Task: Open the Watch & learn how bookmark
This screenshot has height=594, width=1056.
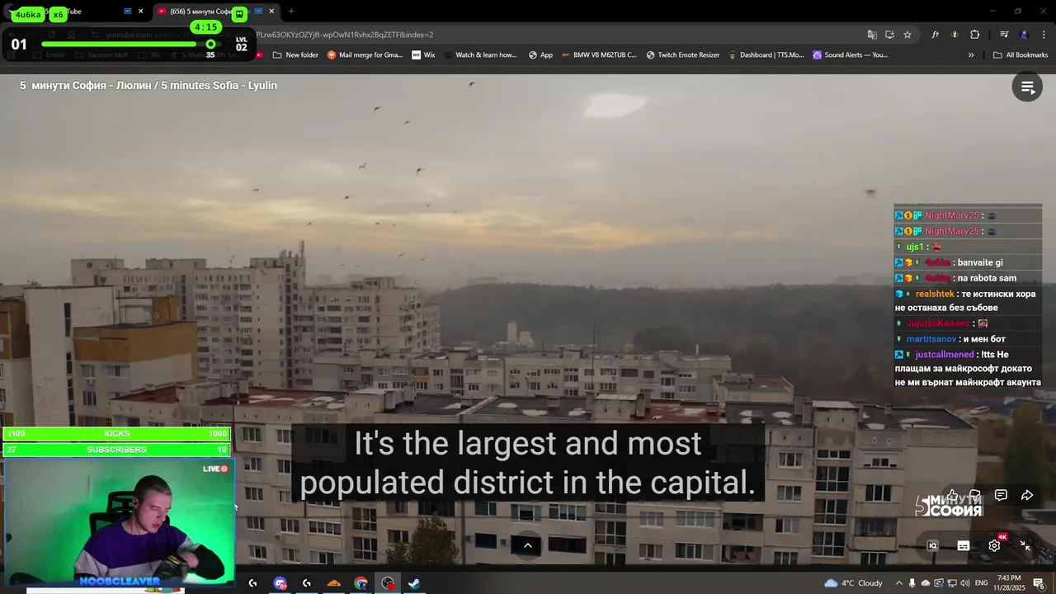Action: click(x=479, y=55)
